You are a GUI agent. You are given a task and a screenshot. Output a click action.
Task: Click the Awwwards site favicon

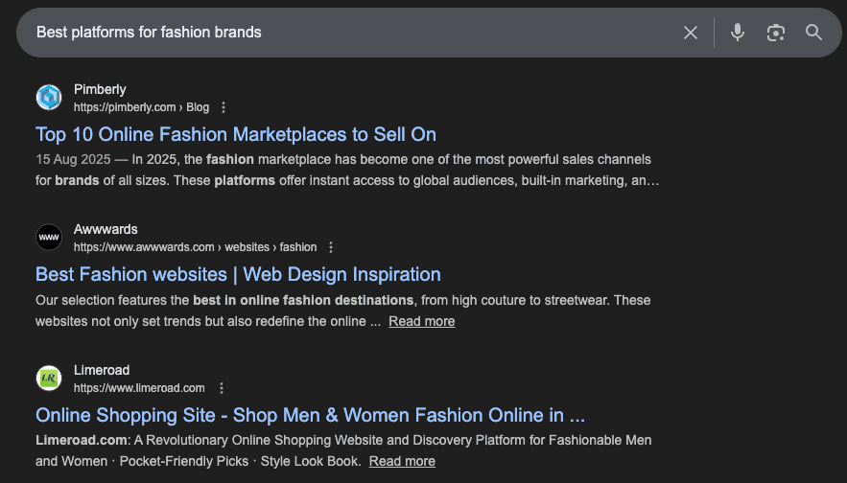coord(49,238)
